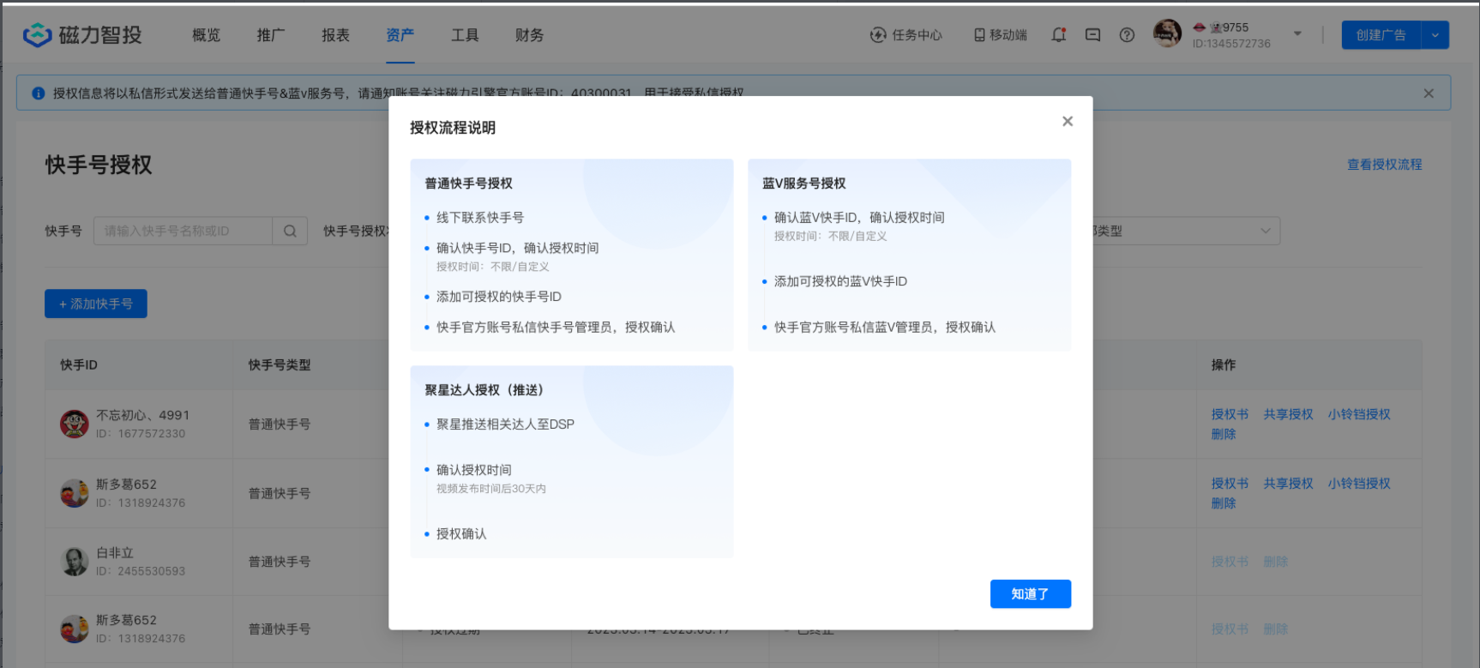Click the 创建广告 button
Screen dimensions: 1480x668
click(1381, 35)
